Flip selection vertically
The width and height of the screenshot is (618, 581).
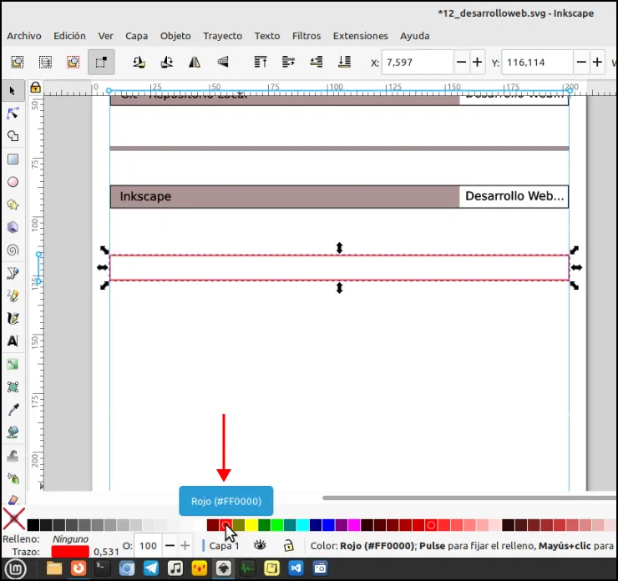coord(223,63)
